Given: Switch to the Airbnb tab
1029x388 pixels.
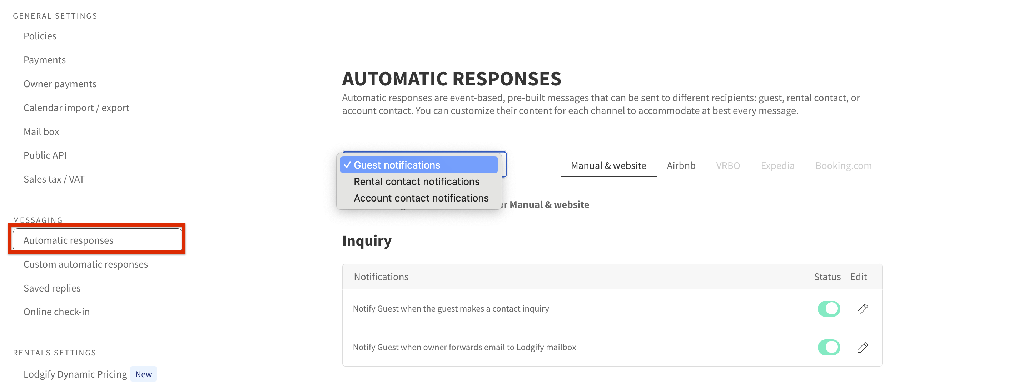Looking at the screenshot, I should (681, 165).
